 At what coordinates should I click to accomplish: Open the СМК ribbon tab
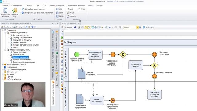tap(37, 6)
